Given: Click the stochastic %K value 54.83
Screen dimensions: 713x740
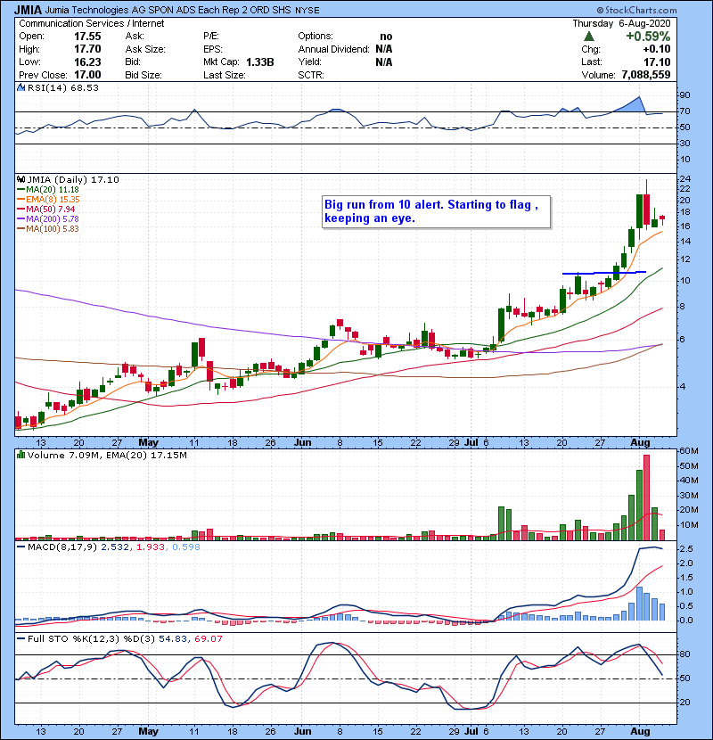Looking at the screenshot, I should click(x=173, y=638).
